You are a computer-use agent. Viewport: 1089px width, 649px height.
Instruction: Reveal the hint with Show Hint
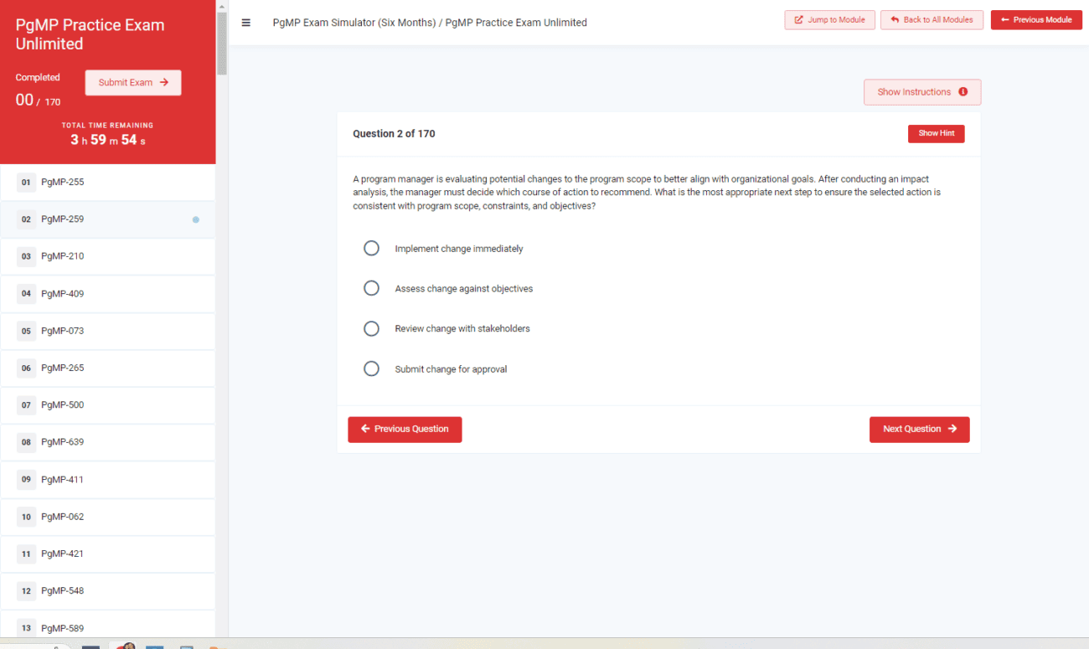(x=936, y=133)
